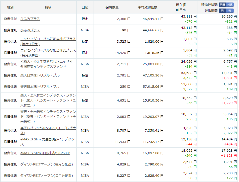Select average cost 16,897.08 円
The height and width of the screenshot is (182, 239).
(153, 153)
